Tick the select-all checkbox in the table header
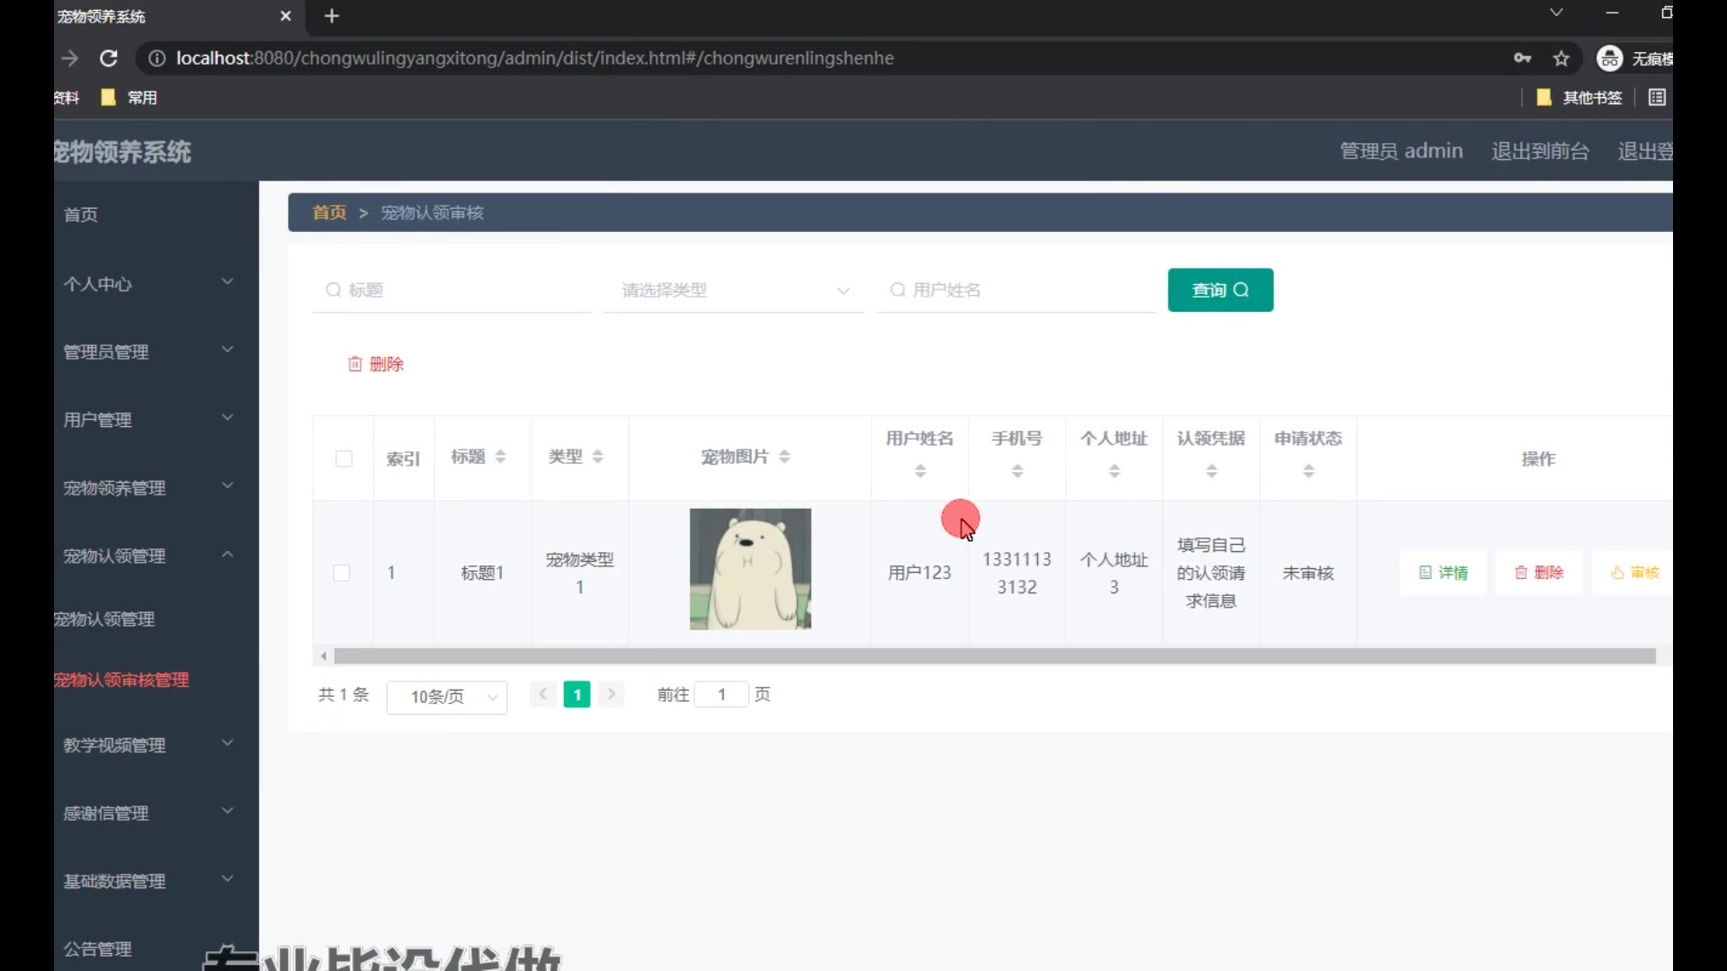This screenshot has height=971, width=1727. coord(344,459)
